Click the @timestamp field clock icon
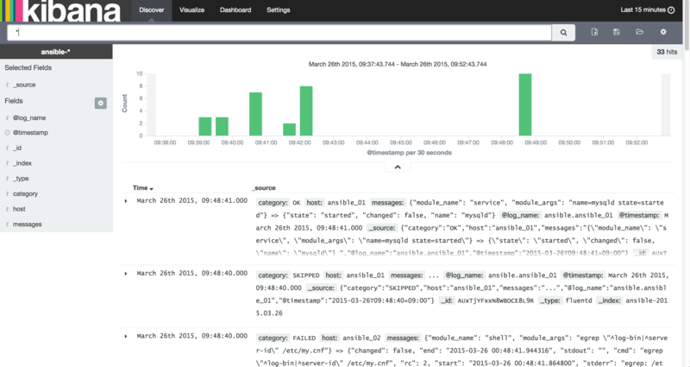Image resolution: width=690 pixels, height=367 pixels. 7,133
